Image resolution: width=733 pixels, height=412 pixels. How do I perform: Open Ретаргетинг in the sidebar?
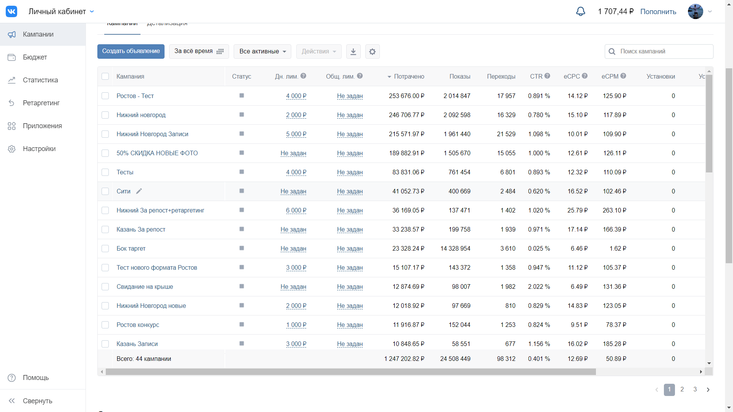[41, 103]
